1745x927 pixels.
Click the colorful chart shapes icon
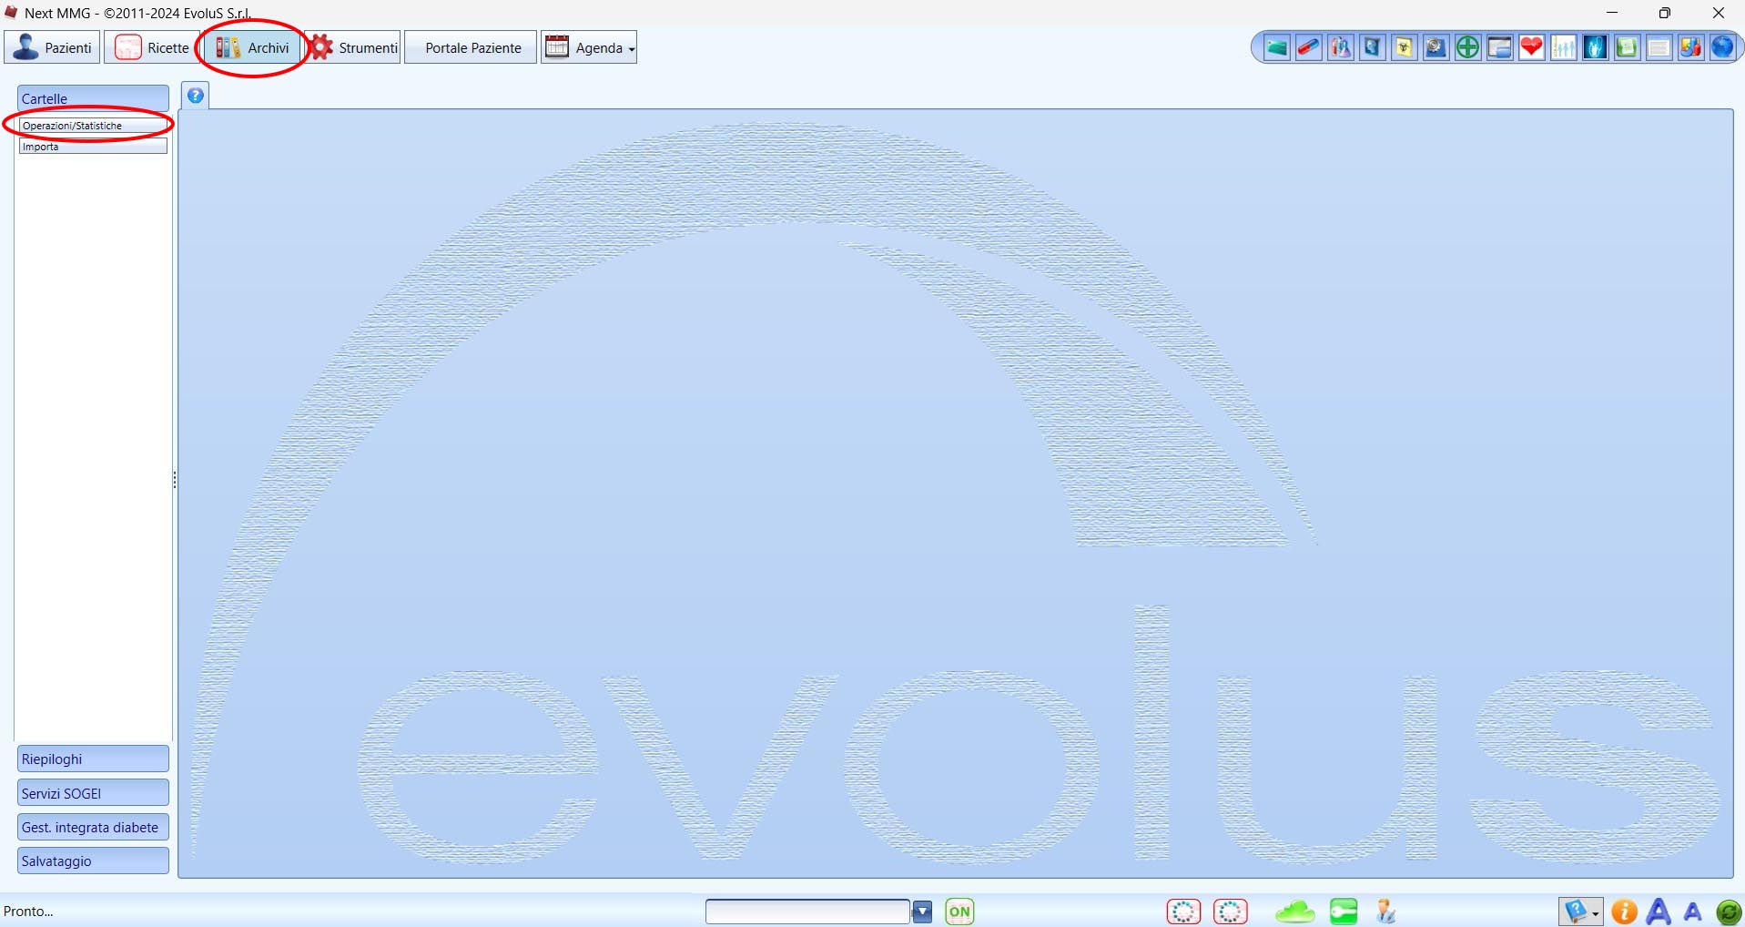point(1690,47)
